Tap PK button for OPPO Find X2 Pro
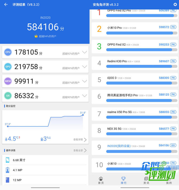179x190 pixels. pyautogui.click(x=173, y=10)
